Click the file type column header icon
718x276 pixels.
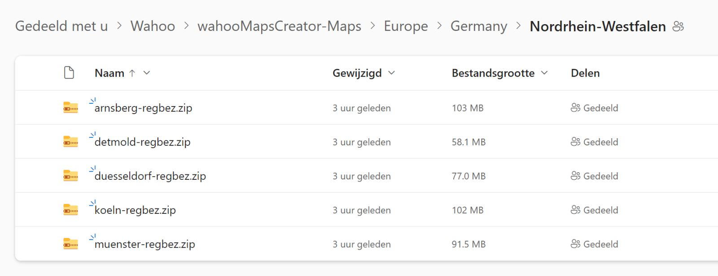point(69,72)
